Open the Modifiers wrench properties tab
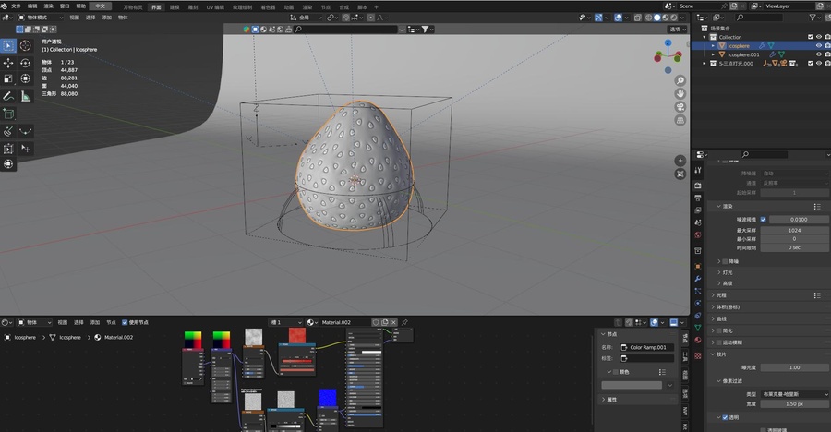831x432 pixels. 698,279
